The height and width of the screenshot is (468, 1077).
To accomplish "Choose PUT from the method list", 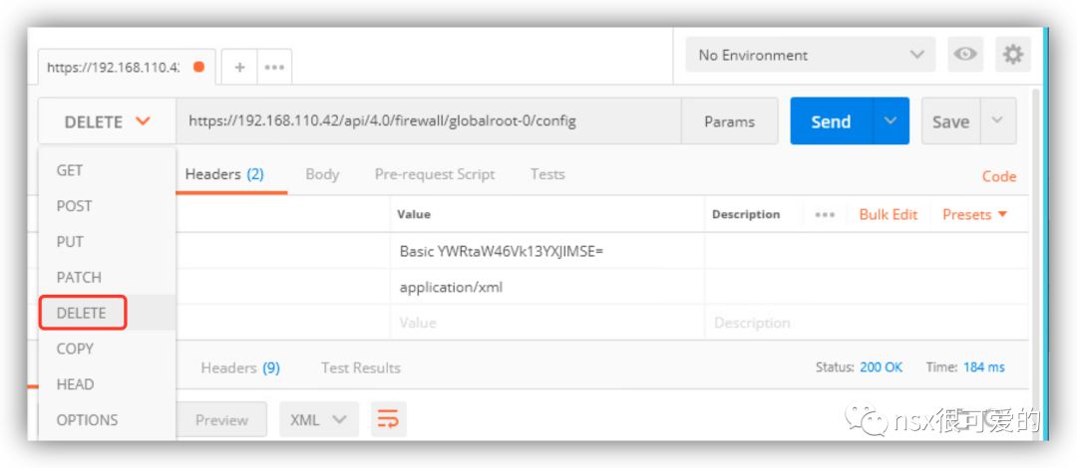I will point(107,242).
